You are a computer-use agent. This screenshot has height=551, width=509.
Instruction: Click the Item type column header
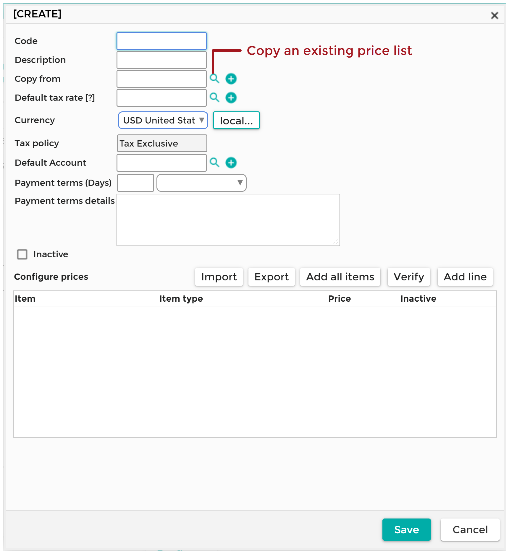[x=181, y=299]
